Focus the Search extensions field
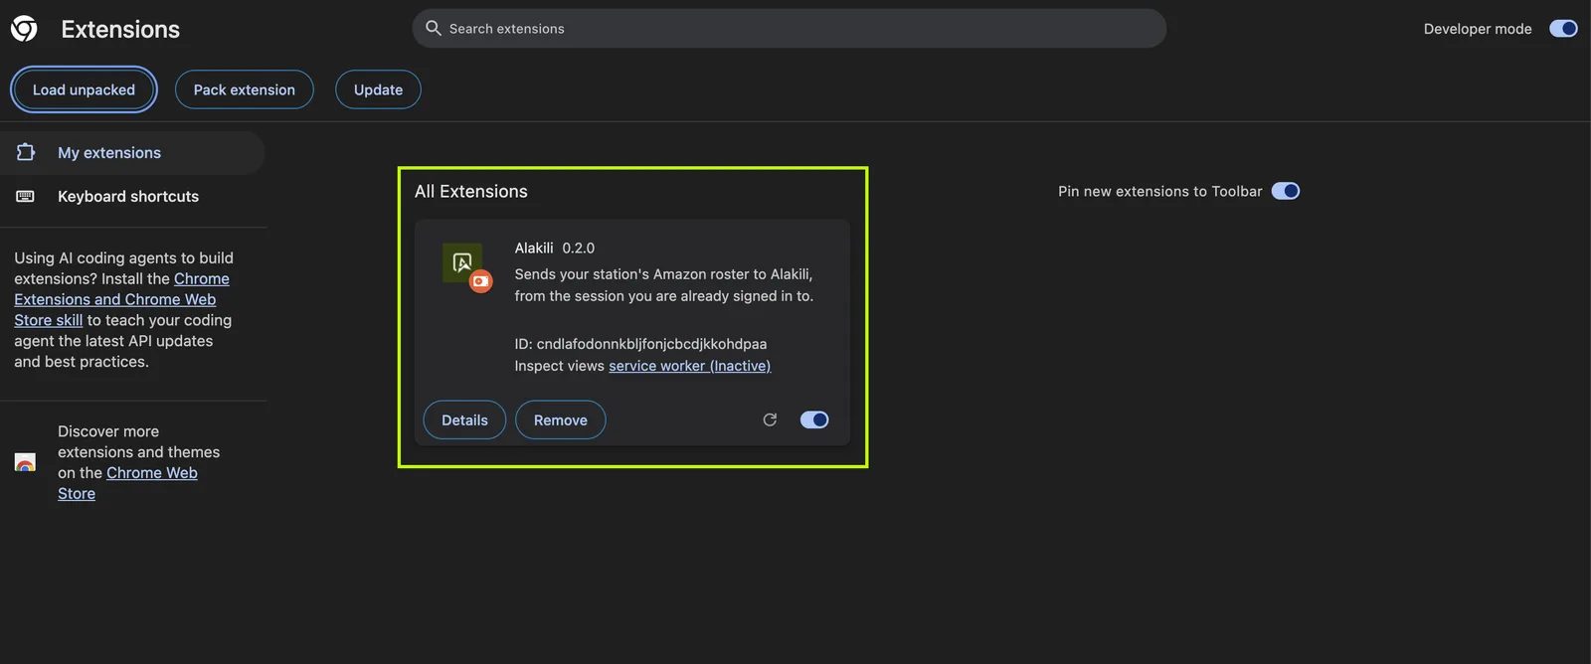Viewport: 1591px width, 664px height. point(790,29)
